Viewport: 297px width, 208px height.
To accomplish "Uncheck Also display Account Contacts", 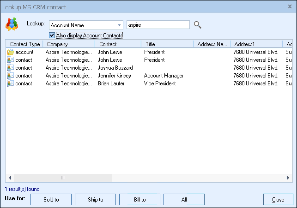I will tap(52, 36).
